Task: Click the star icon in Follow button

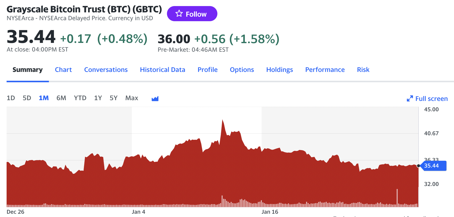Action: 179,14
